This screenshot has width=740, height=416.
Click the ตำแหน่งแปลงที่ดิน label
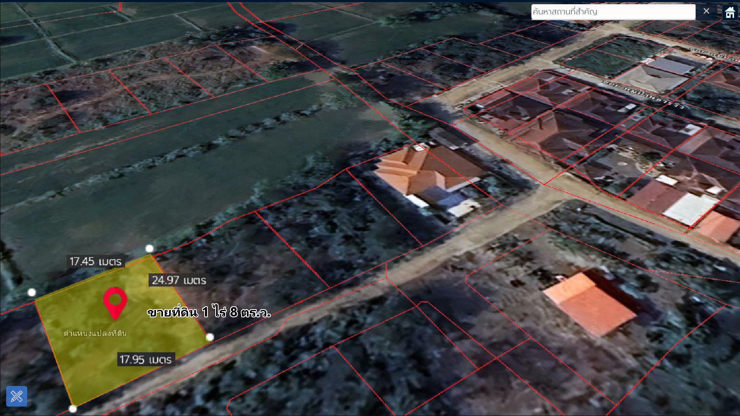[95, 333]
